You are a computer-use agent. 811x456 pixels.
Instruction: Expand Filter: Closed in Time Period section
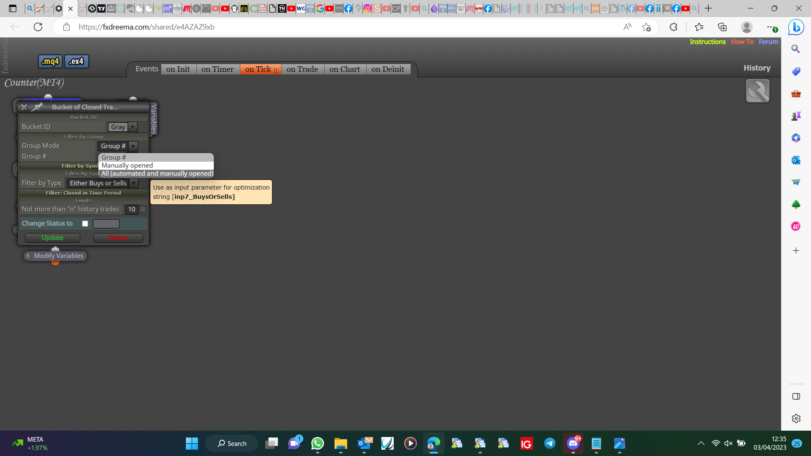(83, 193)
